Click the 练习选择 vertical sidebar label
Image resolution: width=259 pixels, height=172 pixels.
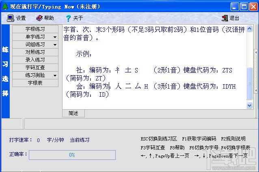[5, 71]
